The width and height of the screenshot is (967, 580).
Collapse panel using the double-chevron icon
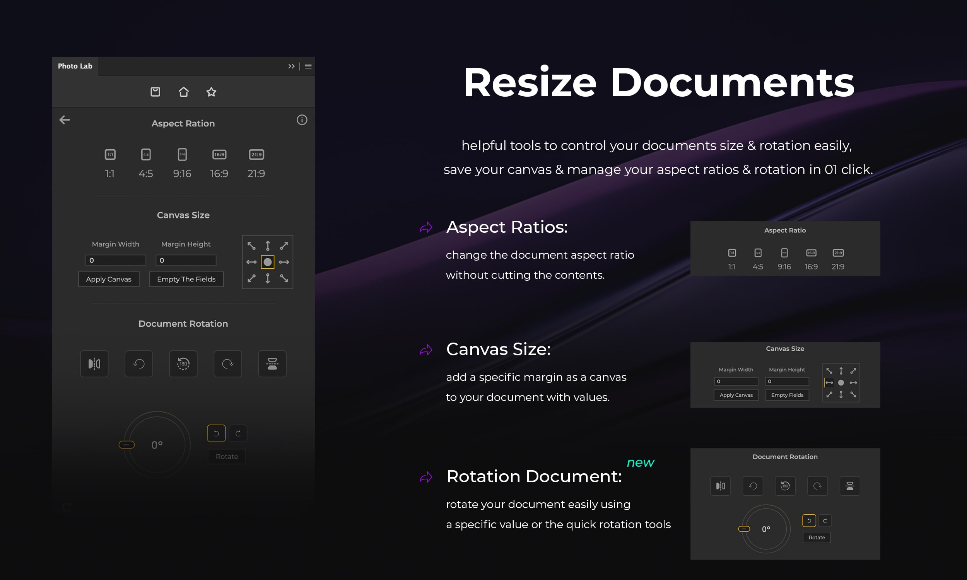click(x=291, y=67)
